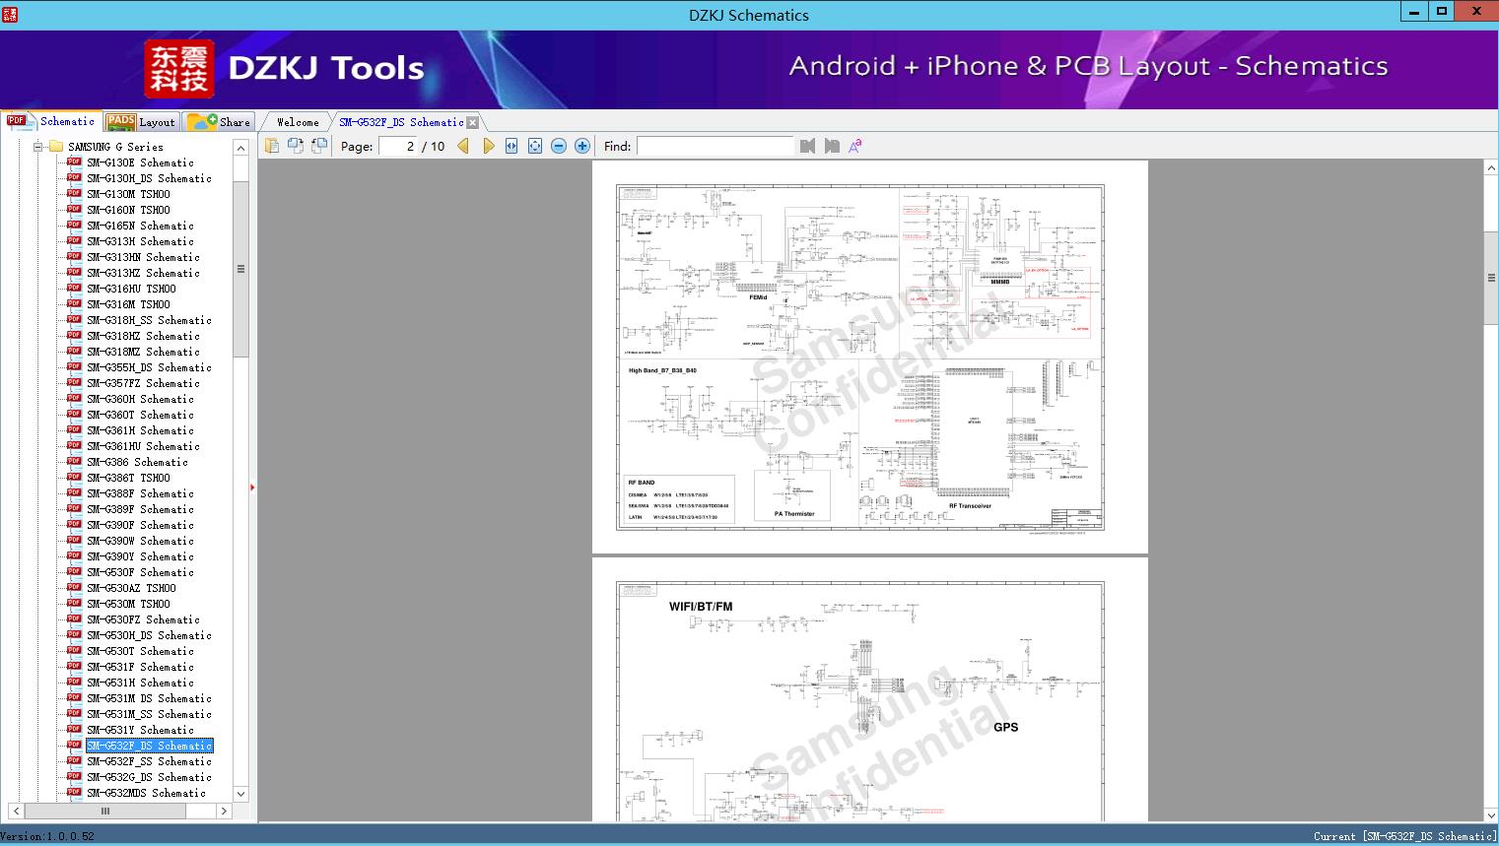Screen dimensions: 1499x846
Task: Go to the previous page arrow
Action: pyautogui.click(x=463, y=146)
